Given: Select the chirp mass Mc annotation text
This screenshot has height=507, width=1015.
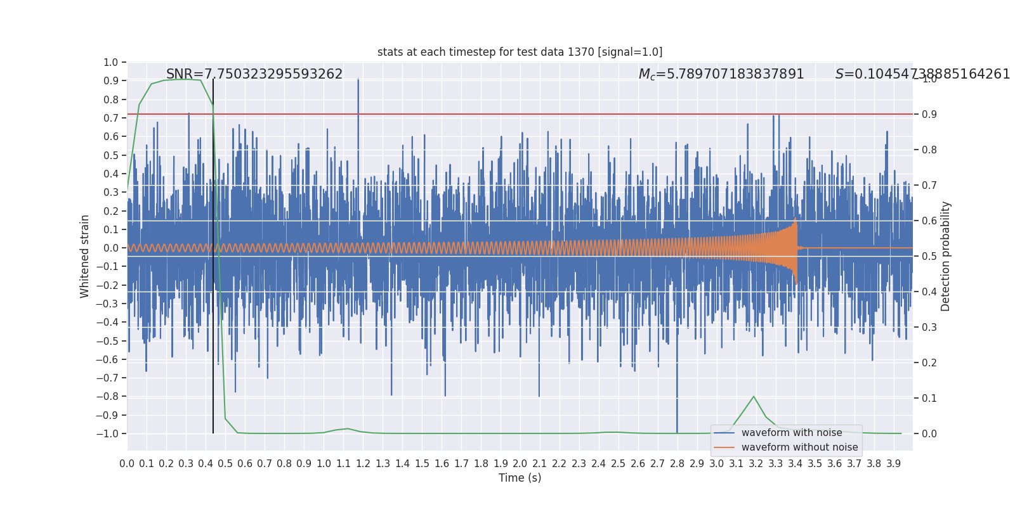Looking at the screenshot, I should (721, 74).
